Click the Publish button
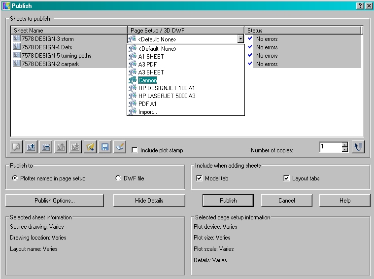Image resolution: width=374 pixels, height=279 pixels. click(228, 201)
